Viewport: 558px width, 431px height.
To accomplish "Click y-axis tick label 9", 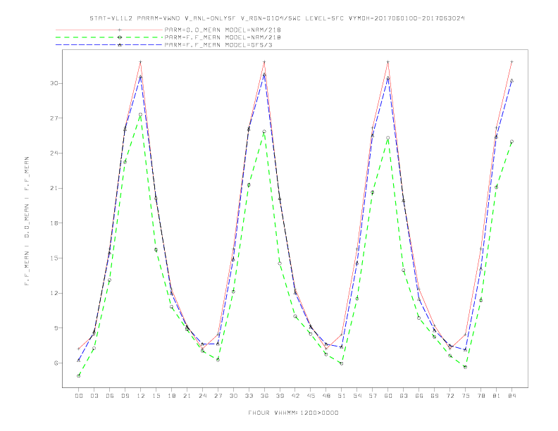I will click(x=56, y=328).
